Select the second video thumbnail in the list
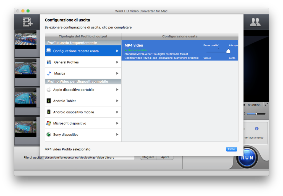Screen dimensions: 283x196 [x=26, y=68]
